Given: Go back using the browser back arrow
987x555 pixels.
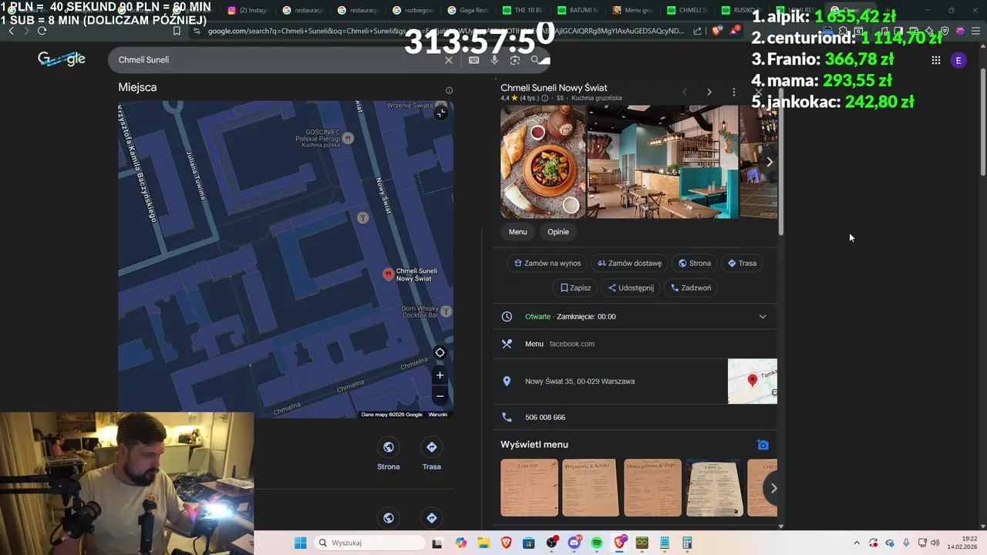Looking at the screenshot, I should click(x=11, y=31).
